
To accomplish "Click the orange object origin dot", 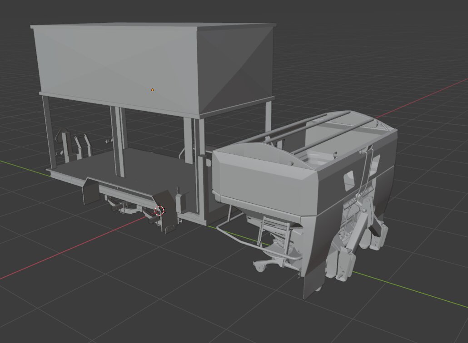I will [152, 90].
